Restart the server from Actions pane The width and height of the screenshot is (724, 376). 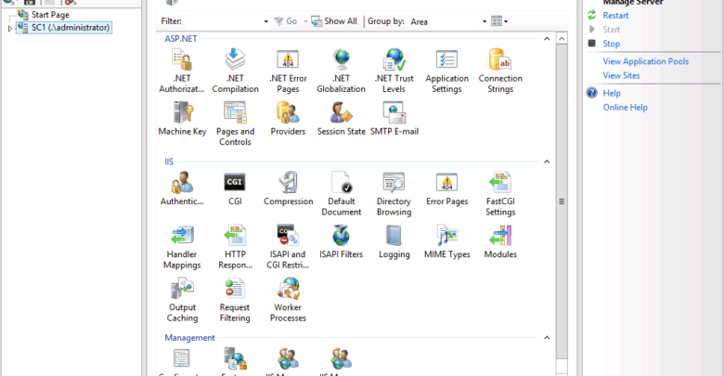pyautogui.click(x=615, y=15)
